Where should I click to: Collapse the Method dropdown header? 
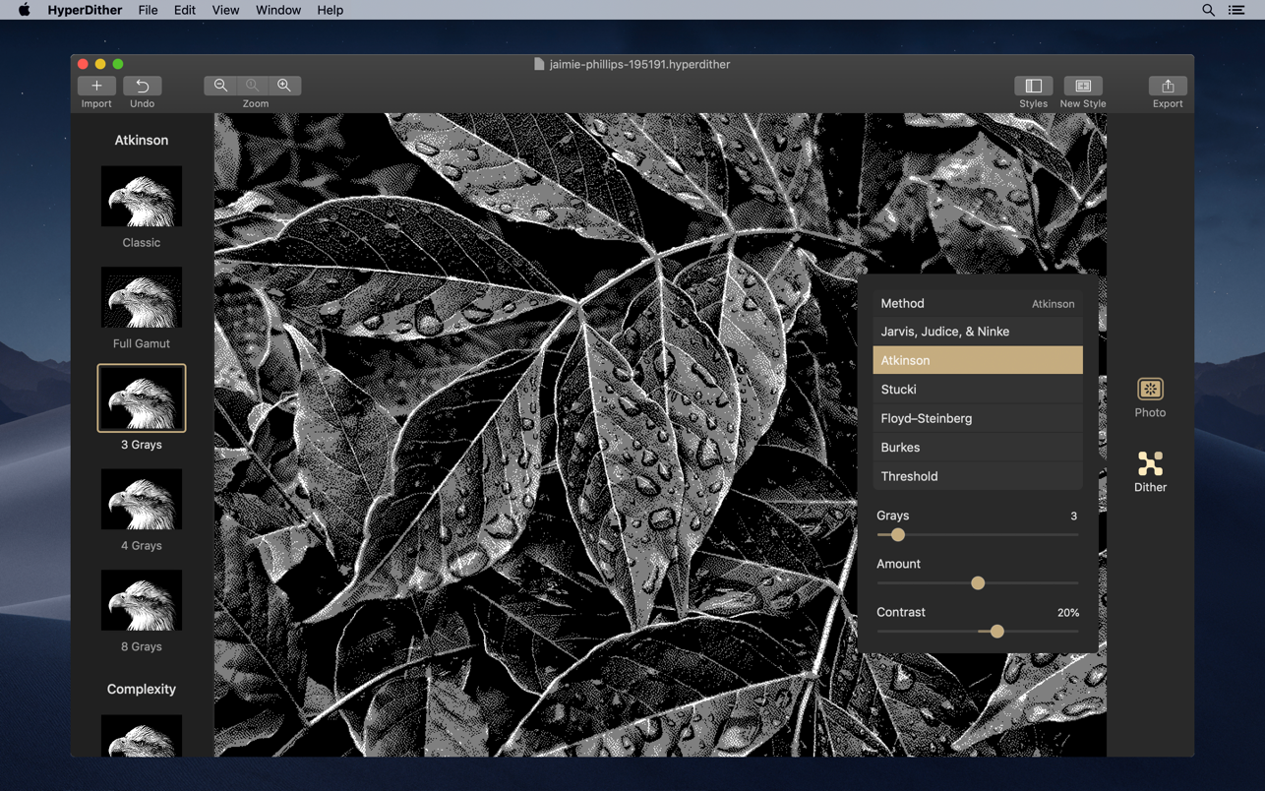pyautogui.click(x=977, y=304)
